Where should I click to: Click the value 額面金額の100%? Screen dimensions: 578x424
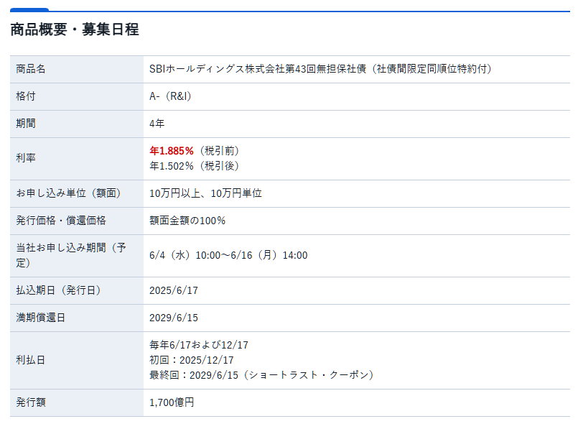(187, 221)
